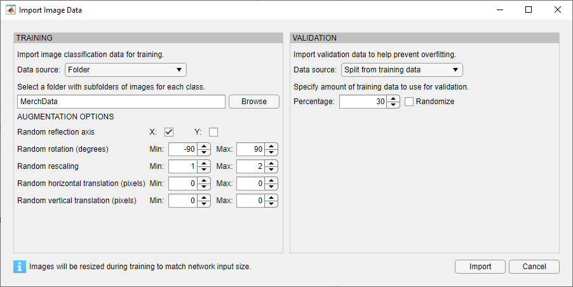Enable the Y random reflection axis checkbox

coord(213,132)
